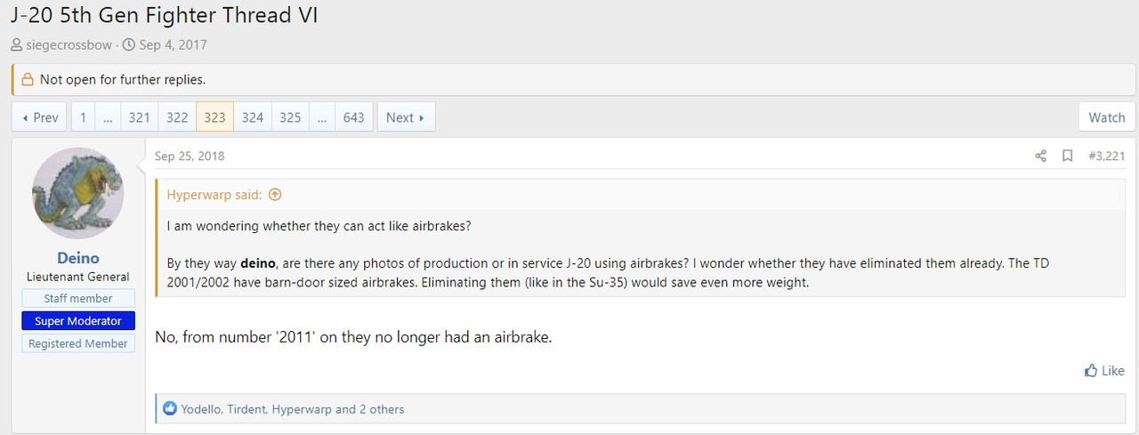
Task: Open the Deino username link
Action: coord(78,259)
